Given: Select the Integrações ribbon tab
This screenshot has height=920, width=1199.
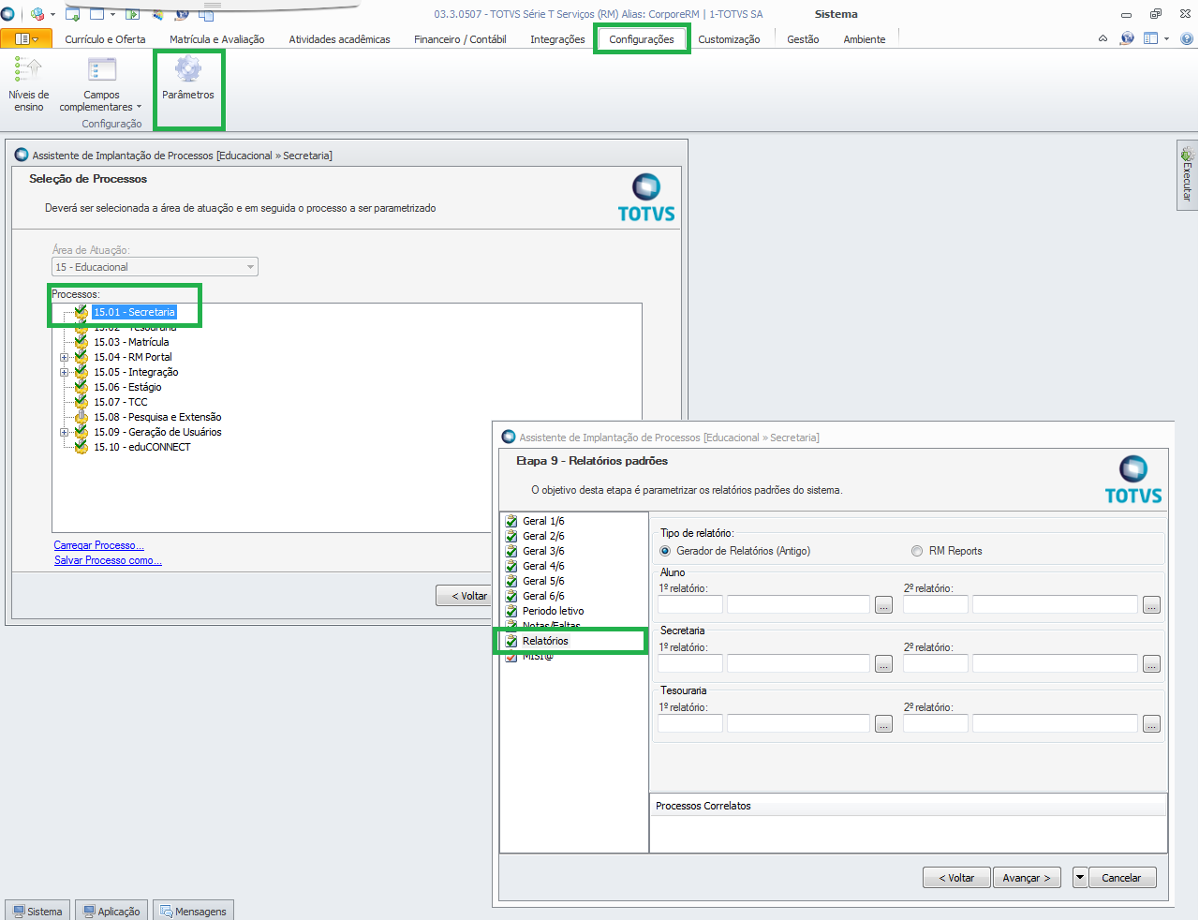Looking at the screenshot, I should (557, 39).
